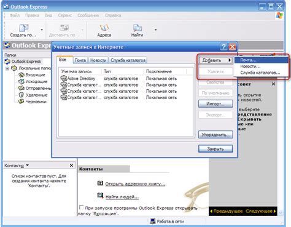Click the Найти людей... link

[122, 197]
